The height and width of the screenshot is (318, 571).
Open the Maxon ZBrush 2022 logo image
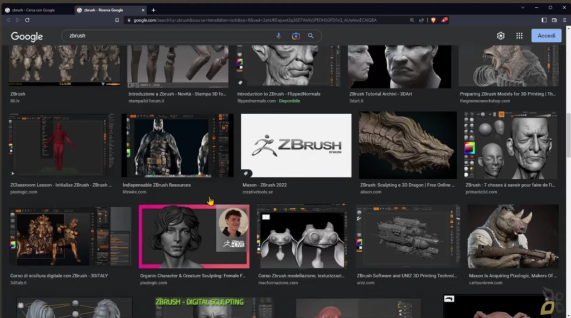[x=296, y=145]
